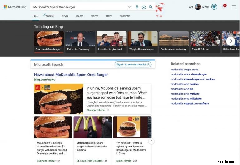Start voice search with the microphone icon
Screen dimensions: 240x165
[x=137, y=7]
